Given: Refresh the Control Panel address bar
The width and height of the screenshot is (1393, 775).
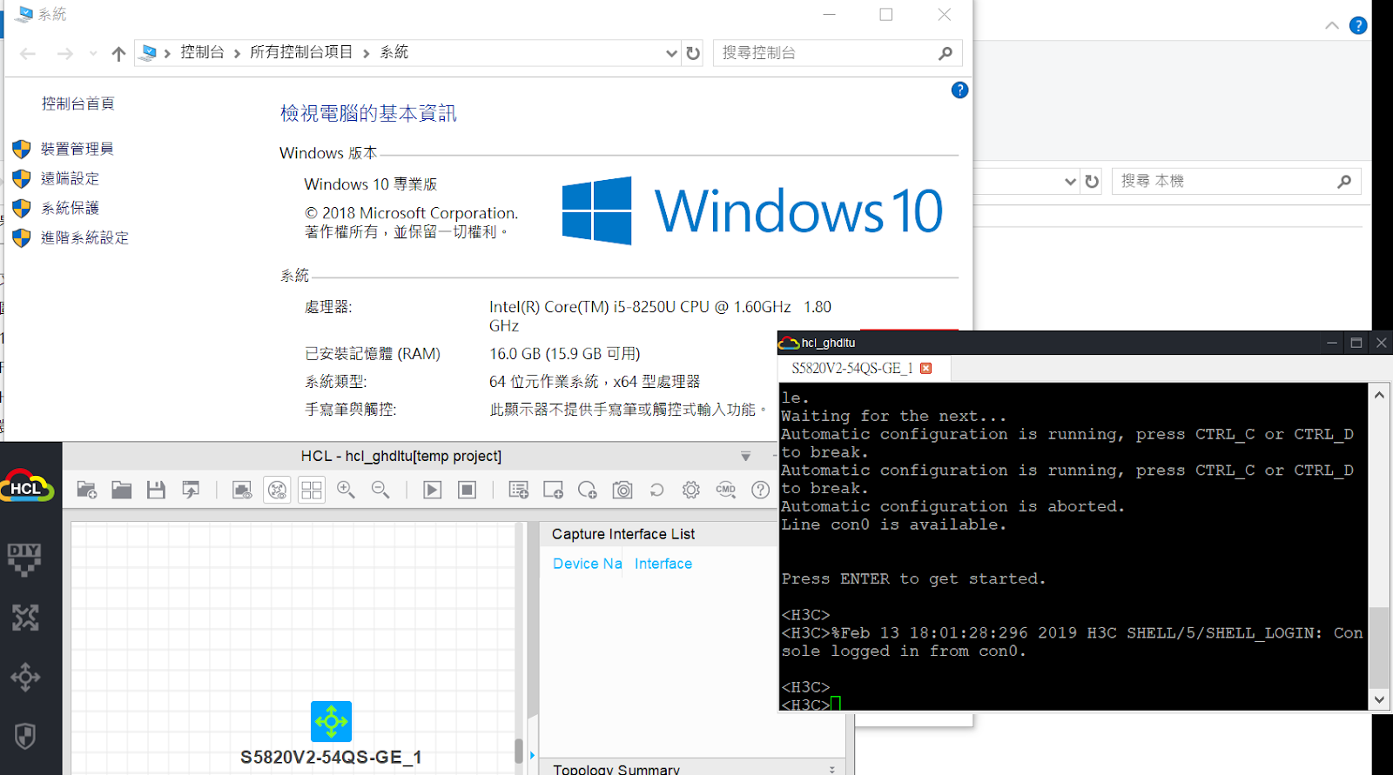Looking at the screenshot, I should 693,53.
